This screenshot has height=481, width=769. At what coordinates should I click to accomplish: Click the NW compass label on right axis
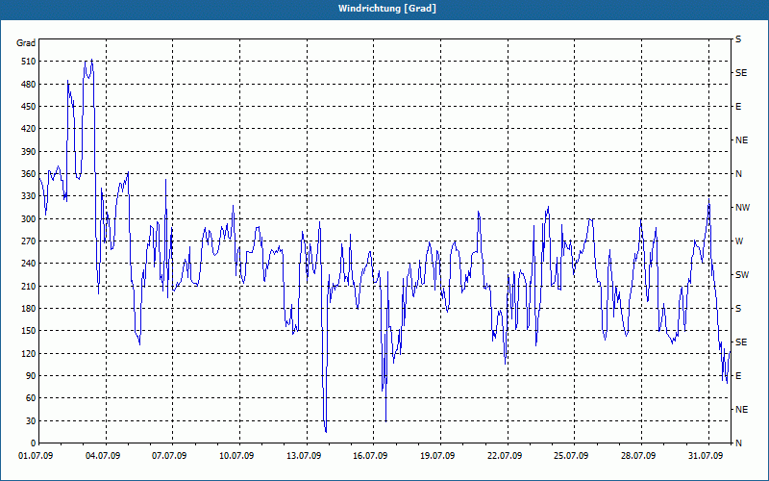pyautogui.click(x=742, y=208)
